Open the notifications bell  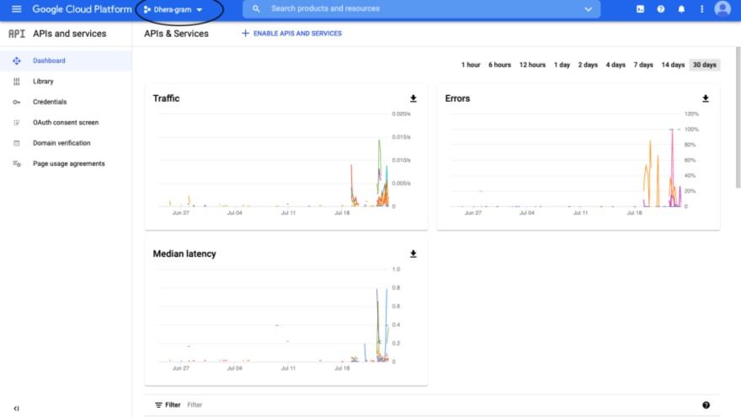[682, 9]
